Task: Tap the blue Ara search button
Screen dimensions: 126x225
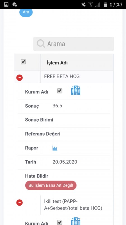Action: point(26,12)
